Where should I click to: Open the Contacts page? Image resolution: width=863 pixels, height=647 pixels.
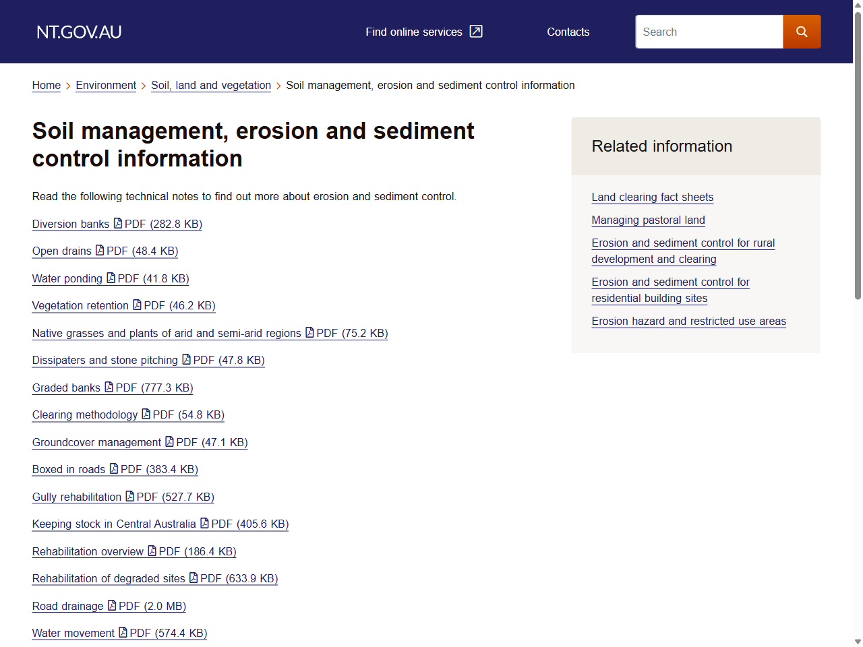tap(568, 32)
